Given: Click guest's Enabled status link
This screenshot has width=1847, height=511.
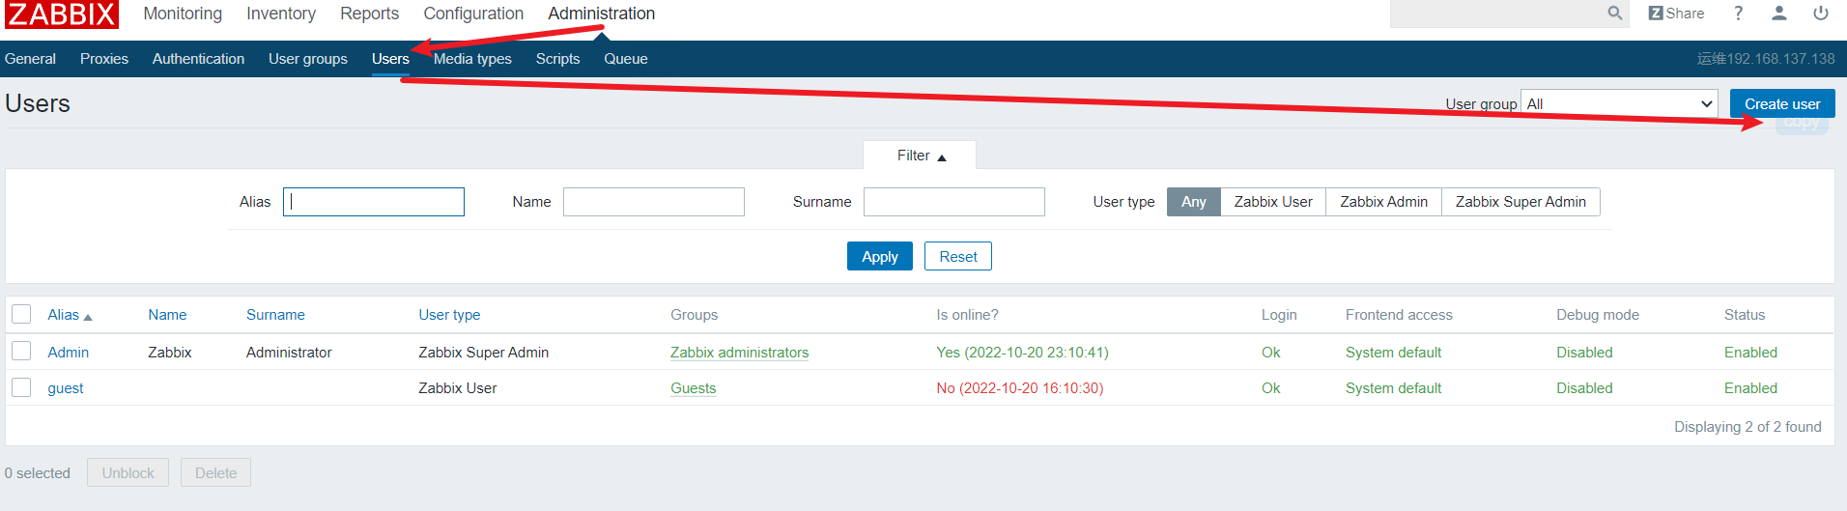Looking at the screenshot, I should click(x=1750, y=388).
